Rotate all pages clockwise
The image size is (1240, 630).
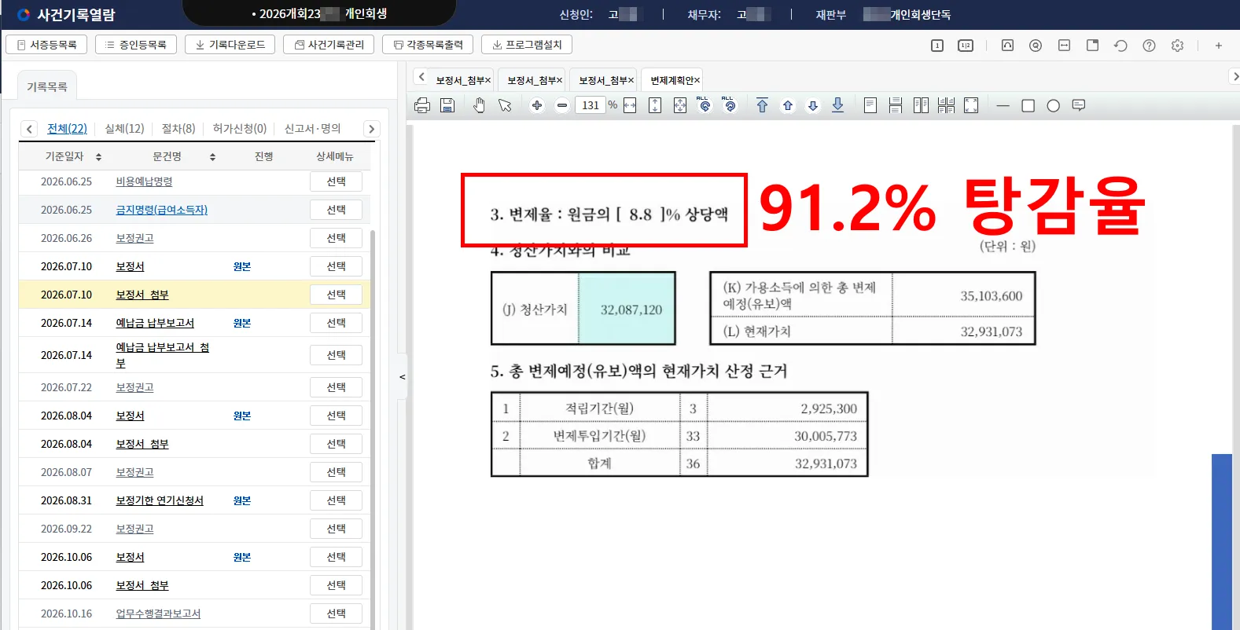pyautogui.click(x=730, y=104)
